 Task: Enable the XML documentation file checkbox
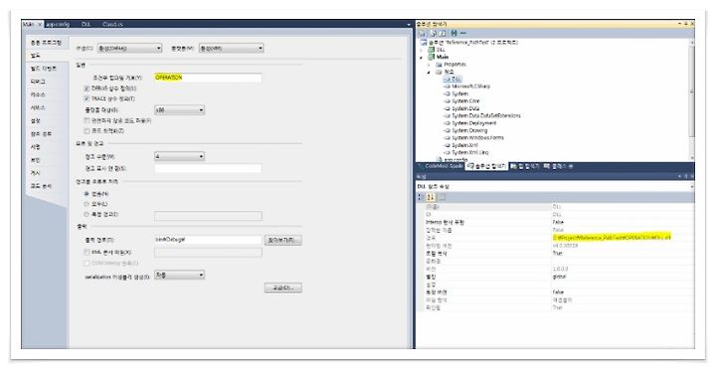pyautogui.click(x=87, y=252)
